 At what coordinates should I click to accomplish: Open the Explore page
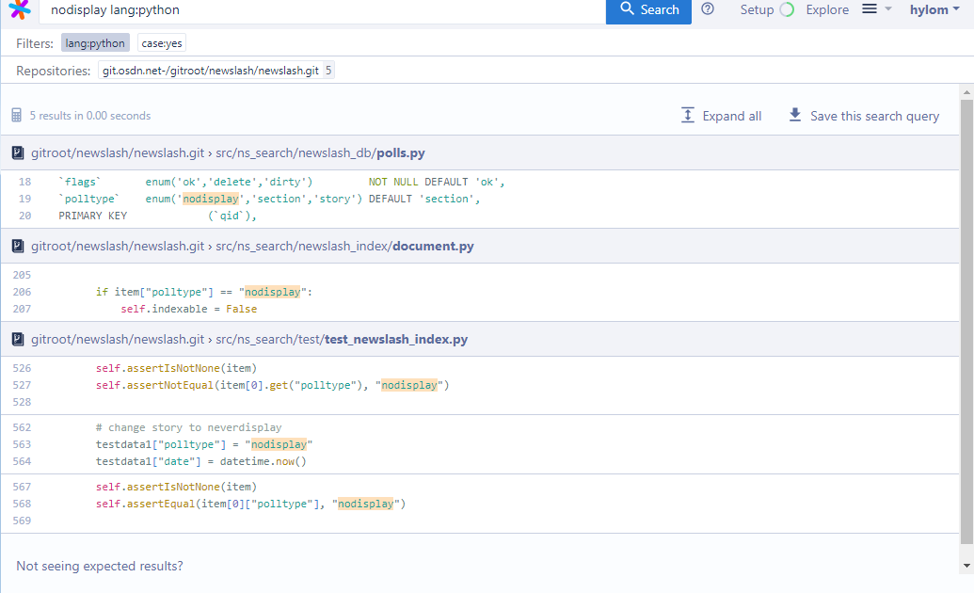tap(827, 9)
